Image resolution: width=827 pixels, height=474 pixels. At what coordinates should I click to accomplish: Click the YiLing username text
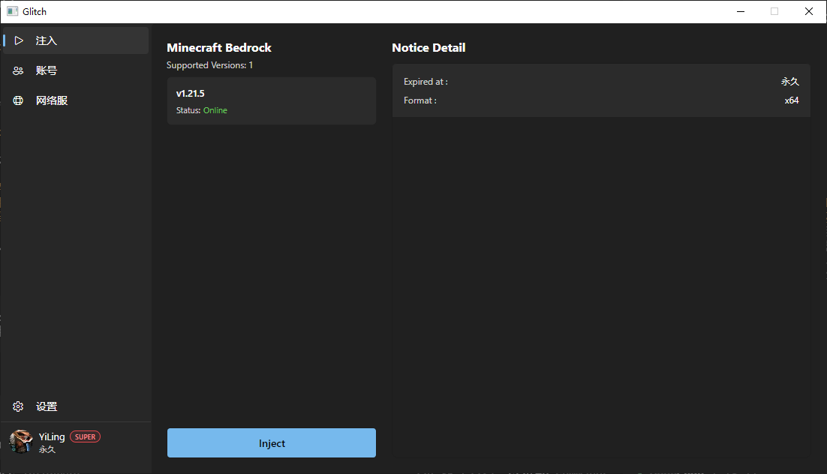(x=52, y=436)
